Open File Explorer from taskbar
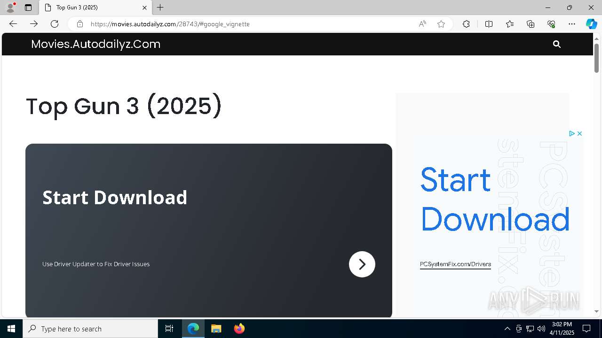This screenshot has width=602, height=338. click(x=216, y=329)
